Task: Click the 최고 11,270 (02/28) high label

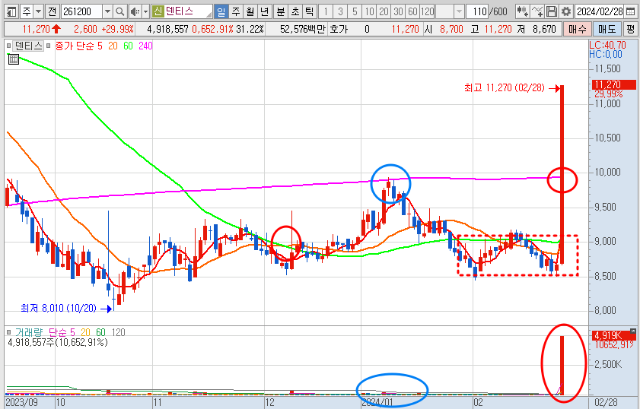Action: [x=504, y=87]
